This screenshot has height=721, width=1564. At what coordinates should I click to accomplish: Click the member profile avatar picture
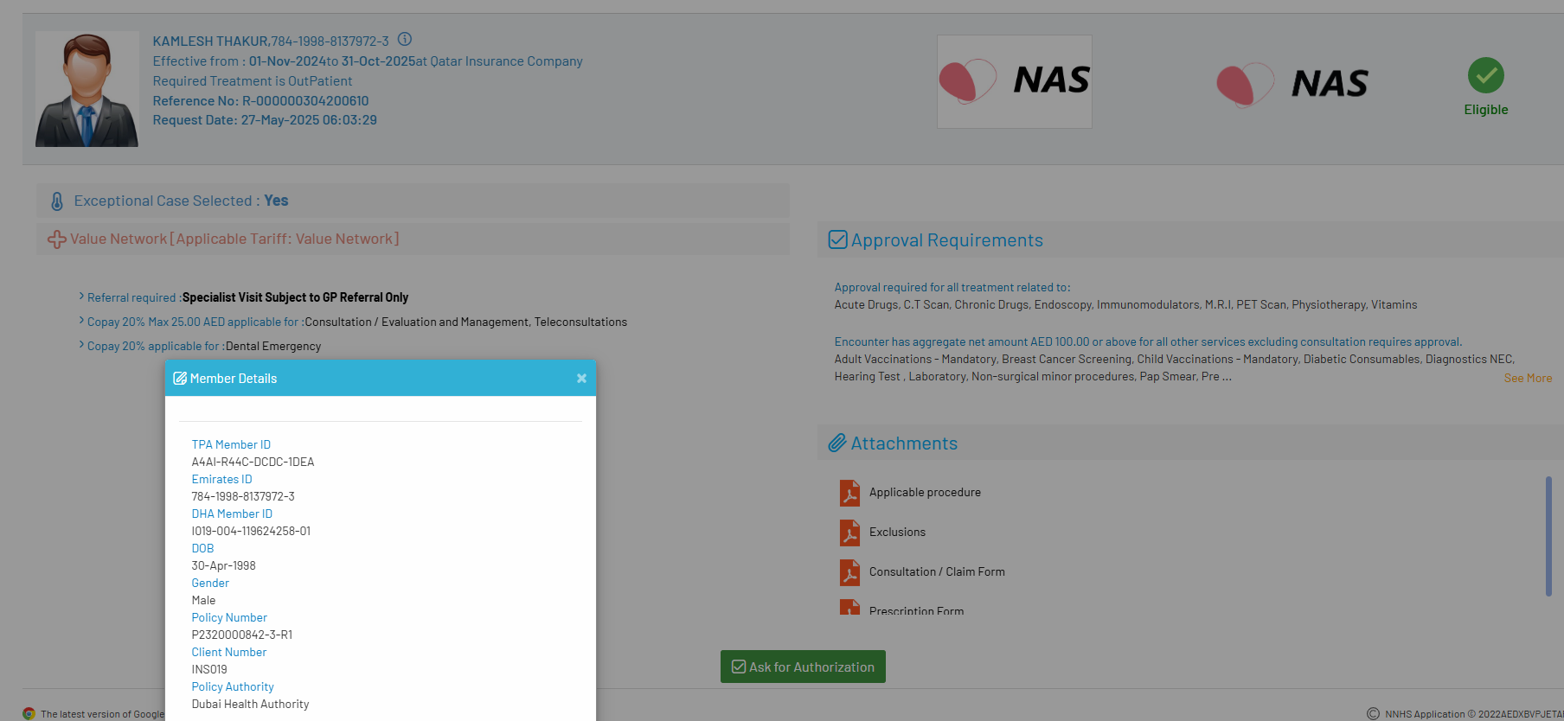click(x=87, y=89)
